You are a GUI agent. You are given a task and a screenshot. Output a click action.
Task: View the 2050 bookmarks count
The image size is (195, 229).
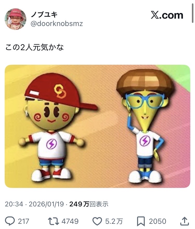tap(158, 221)
